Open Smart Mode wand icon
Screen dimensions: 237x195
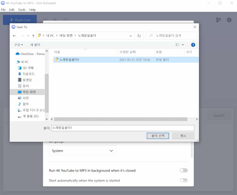point(218,20)
